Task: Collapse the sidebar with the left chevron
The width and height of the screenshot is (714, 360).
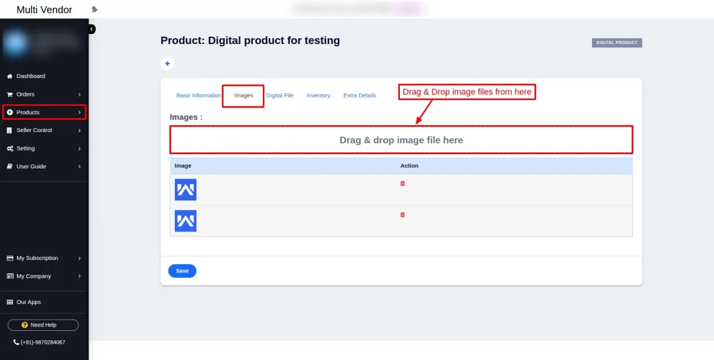Action: click(x=90, y=29)
